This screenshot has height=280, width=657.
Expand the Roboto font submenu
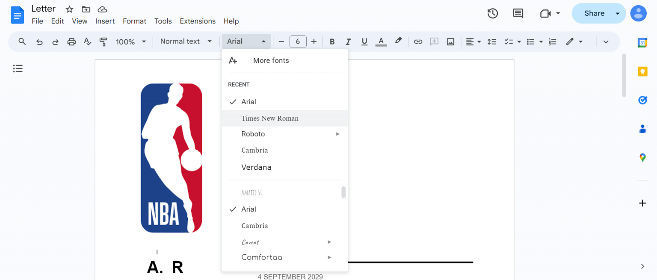(337, 134)
